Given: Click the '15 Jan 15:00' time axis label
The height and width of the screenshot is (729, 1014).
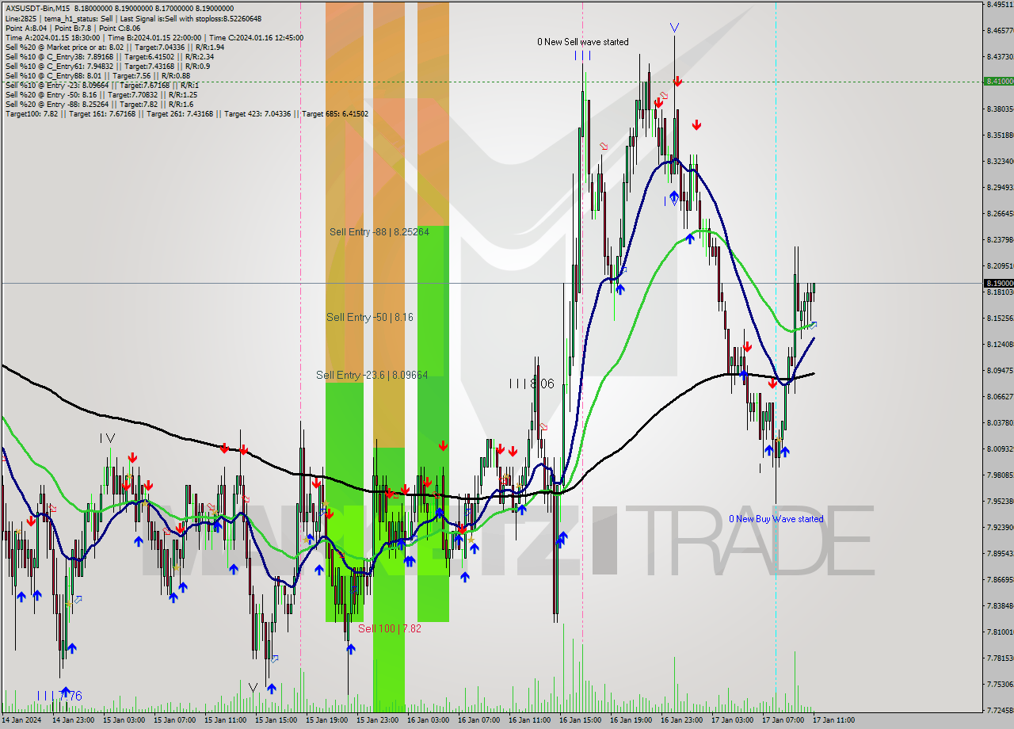Looking at the screenshot, I should [x=275, y=720].
